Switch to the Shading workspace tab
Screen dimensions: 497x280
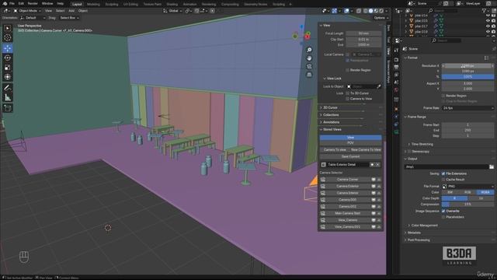click(x=172, y=5)
